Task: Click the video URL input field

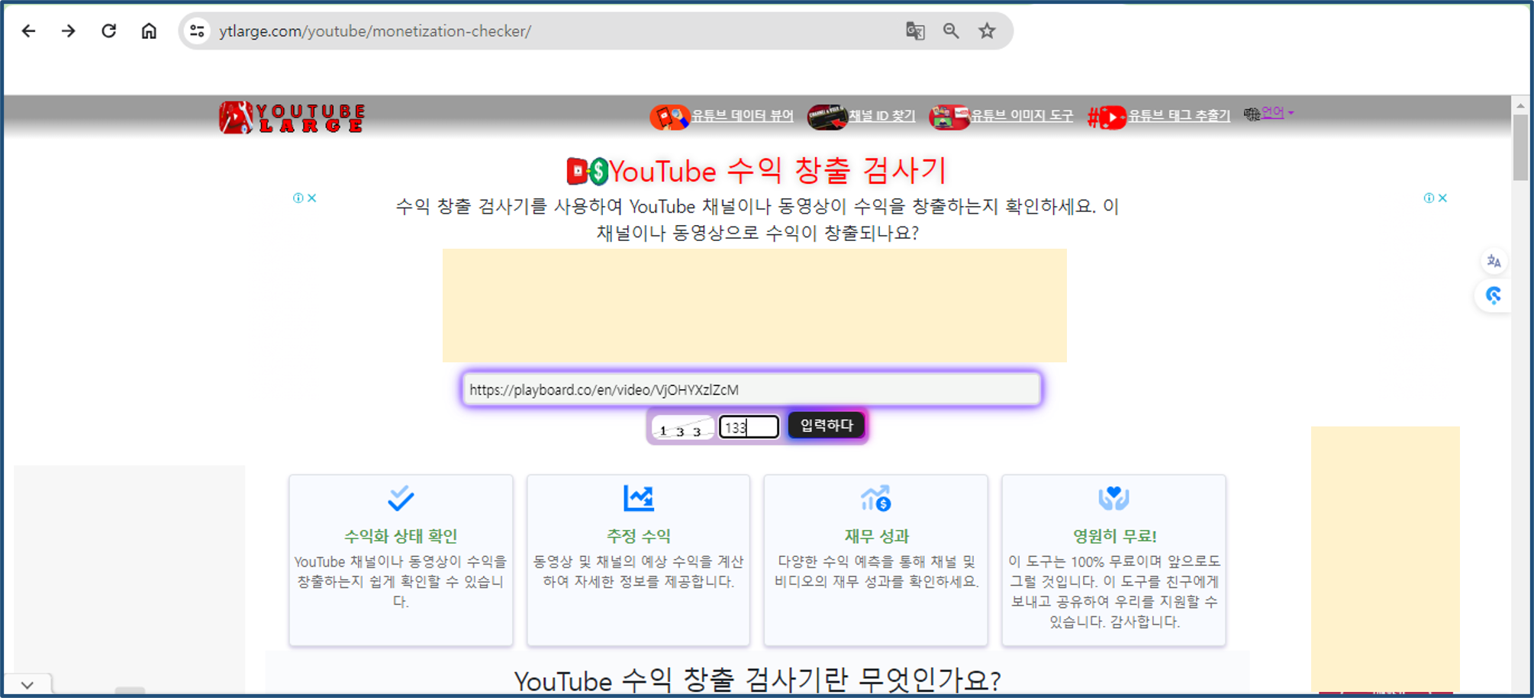Action: 751,389
